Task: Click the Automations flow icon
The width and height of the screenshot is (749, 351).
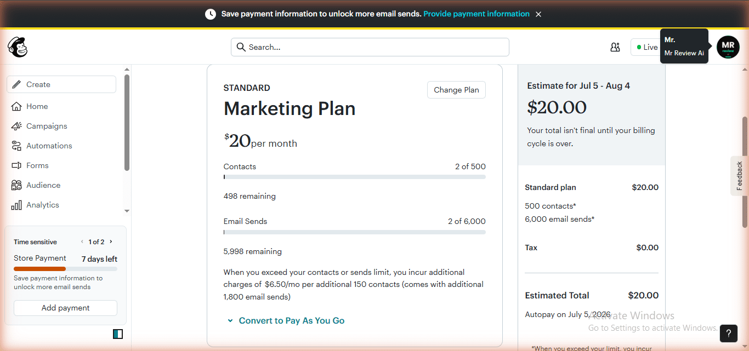Action: point(16,146)
